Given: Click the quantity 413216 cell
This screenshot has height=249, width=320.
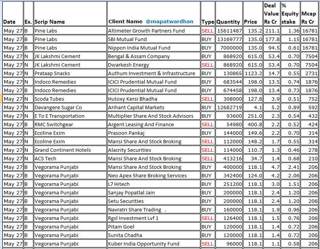Looking at the screenshot, I should click(229, 159).
